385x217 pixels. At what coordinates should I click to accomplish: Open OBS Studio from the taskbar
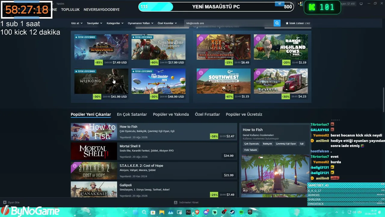pyautogui.click(x=223, y=212)
